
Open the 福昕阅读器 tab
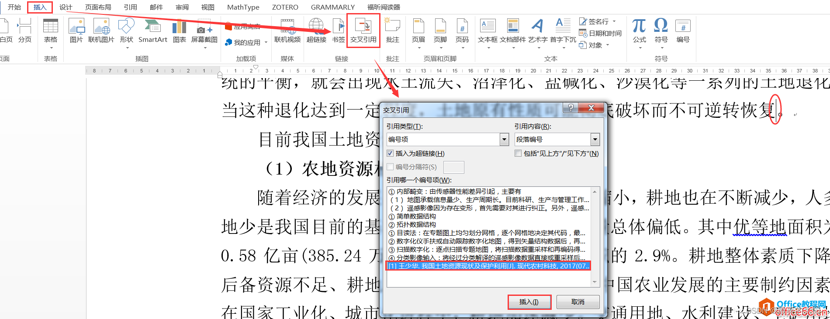click(x=383, y=7)
